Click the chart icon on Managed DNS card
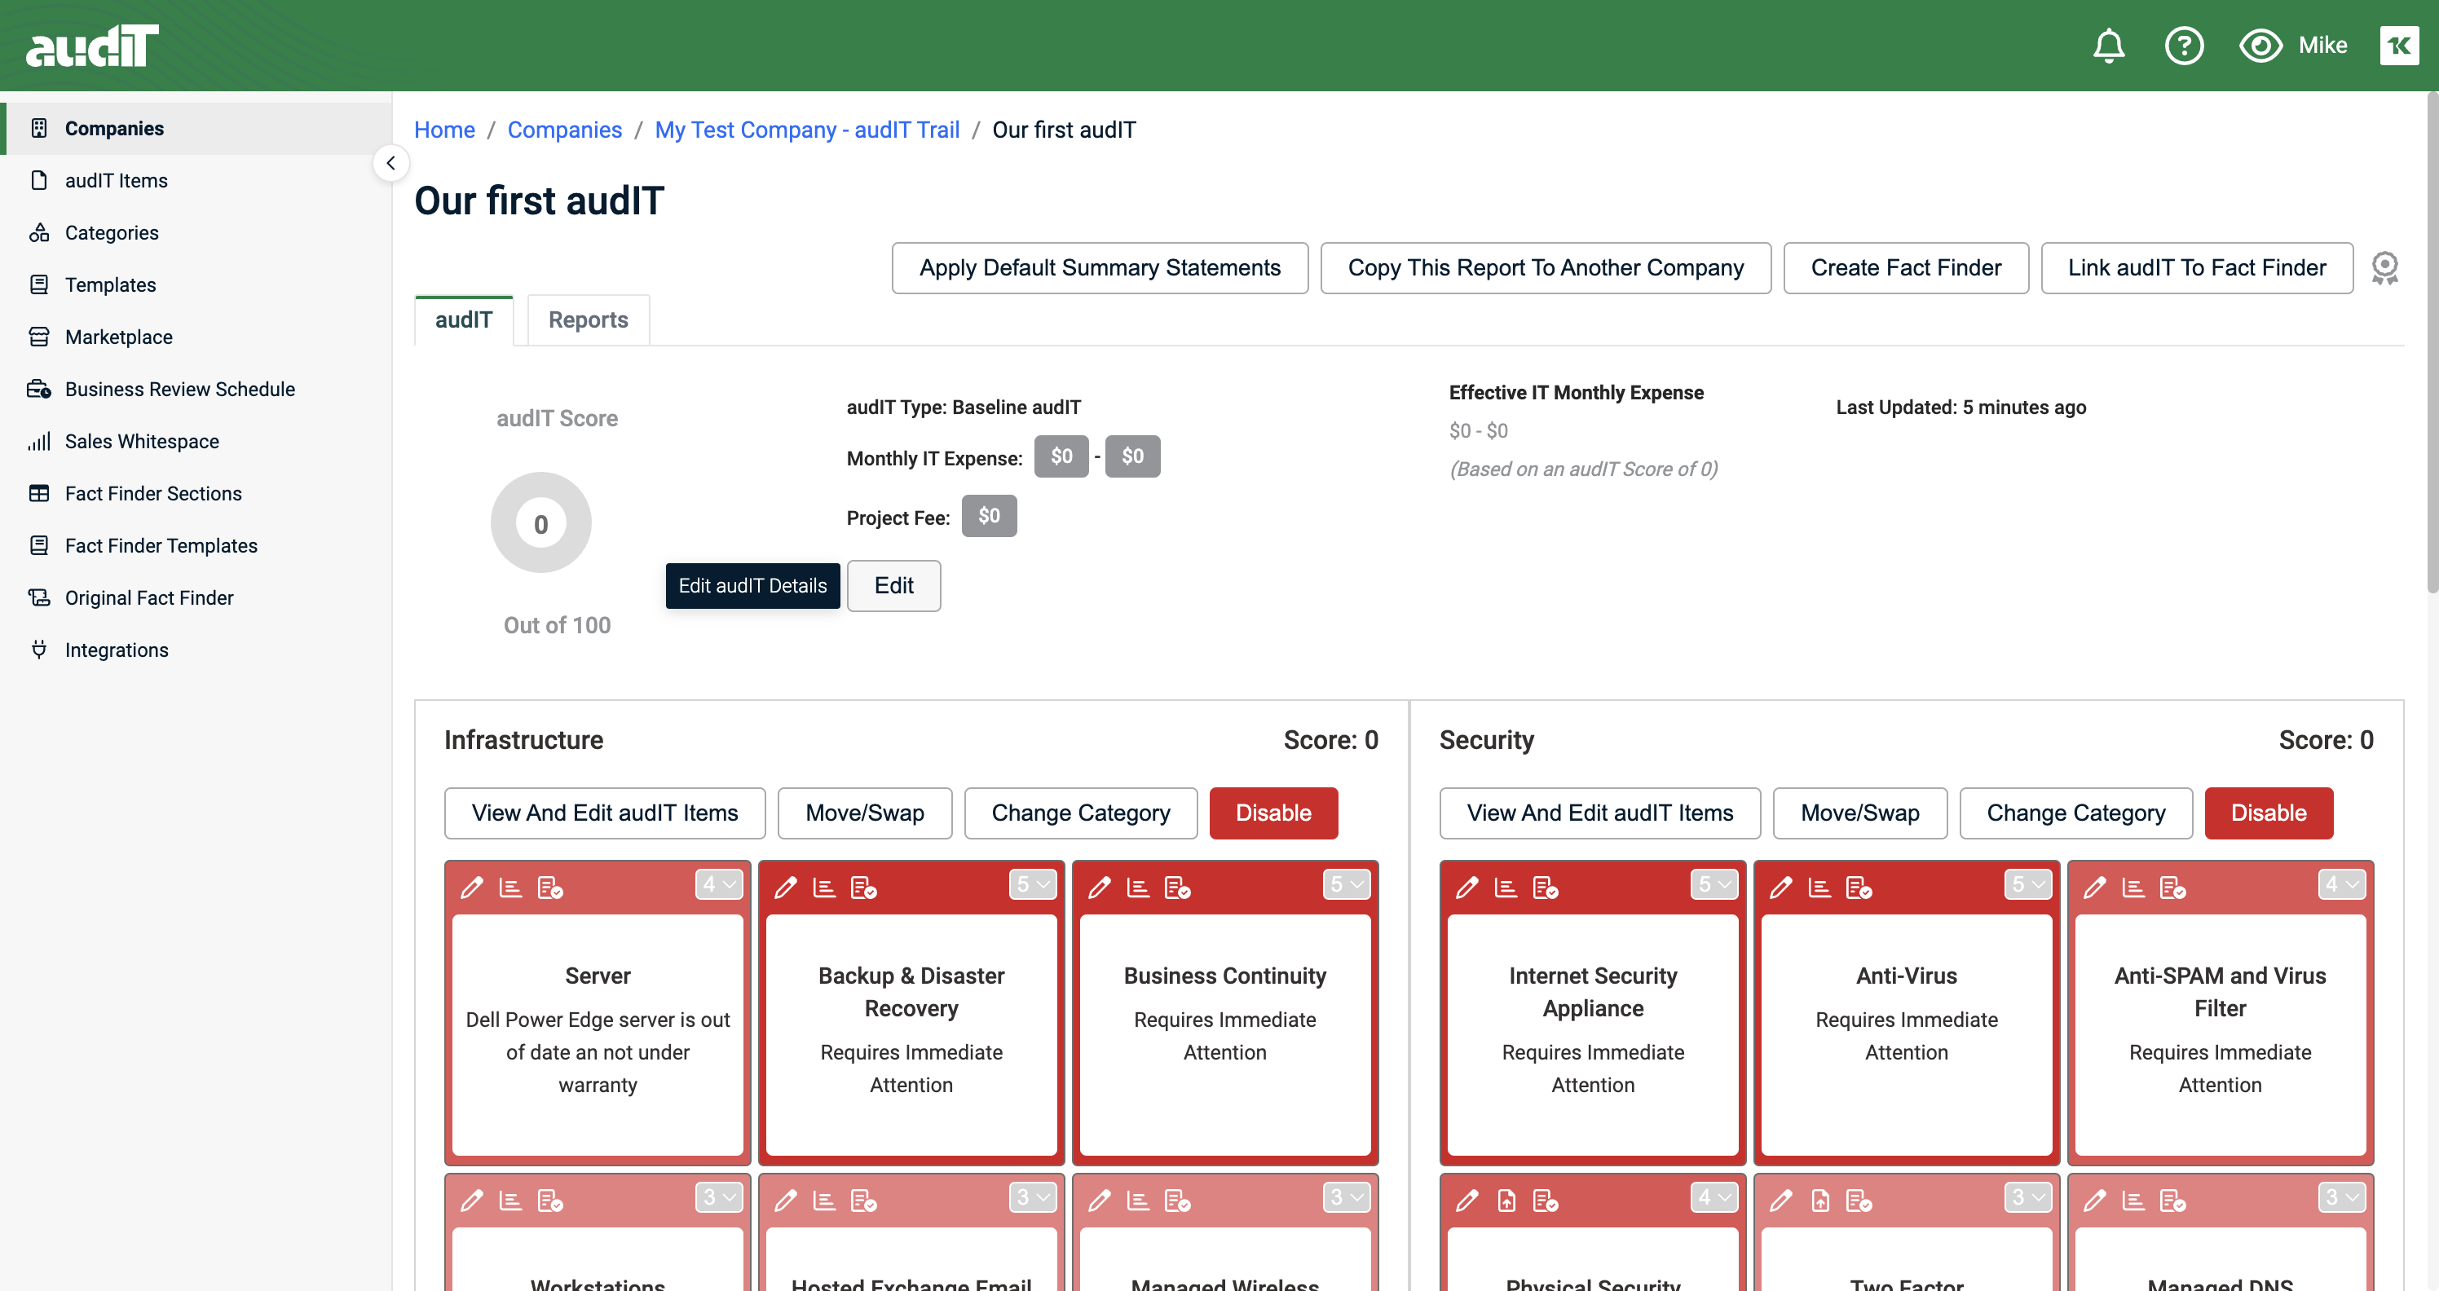2439x1291 pixels. [2133, 1201]
